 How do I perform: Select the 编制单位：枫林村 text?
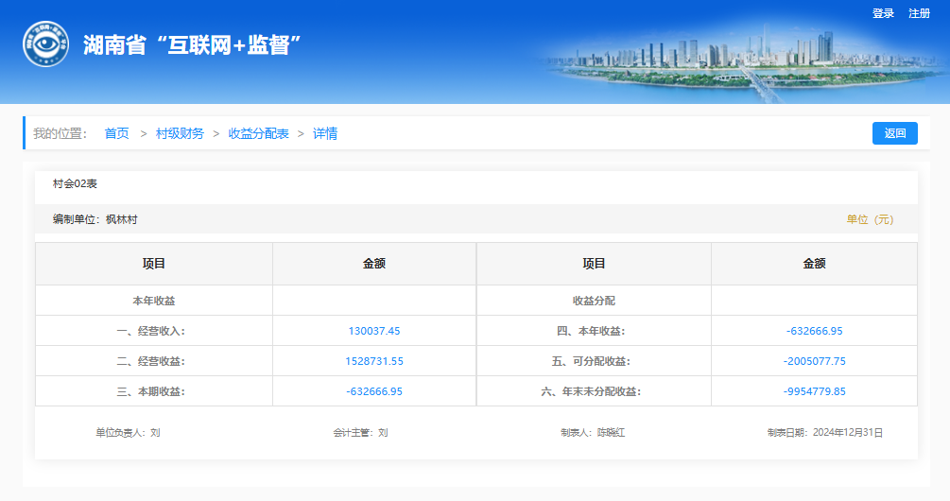coord(95,219)
